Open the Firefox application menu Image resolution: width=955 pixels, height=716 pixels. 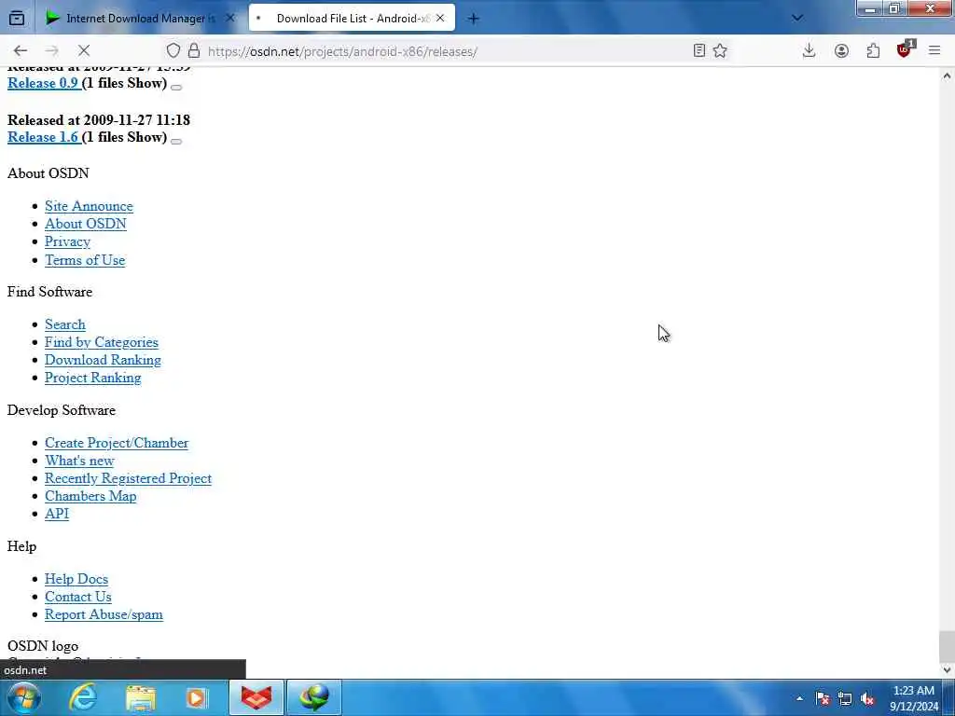pyautogui.click(x=934, y=50)
